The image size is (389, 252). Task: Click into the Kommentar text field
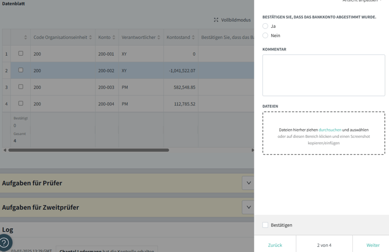pyautogui.click(x=323, y=75)
